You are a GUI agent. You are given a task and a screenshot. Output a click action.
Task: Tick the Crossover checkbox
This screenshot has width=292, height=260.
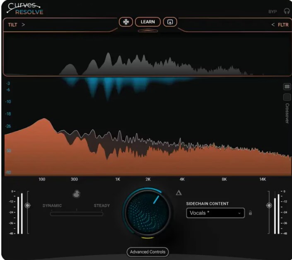287,97
